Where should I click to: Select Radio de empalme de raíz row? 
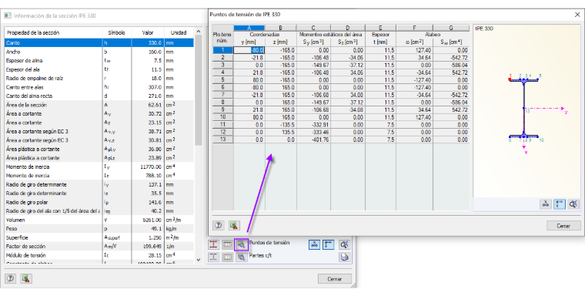pyautogui.click(x=99, y=79)
